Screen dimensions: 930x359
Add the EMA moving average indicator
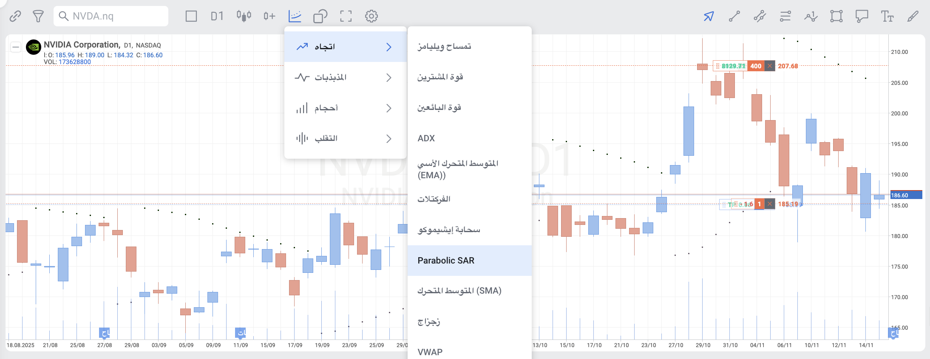[470, 169]
